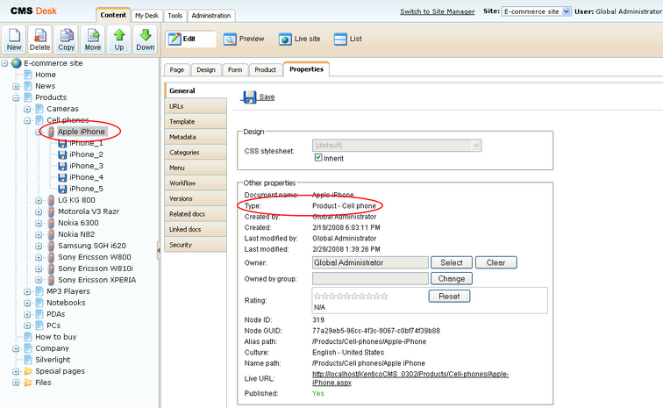Click the Save floppy disk icon

tap(249, 97)
